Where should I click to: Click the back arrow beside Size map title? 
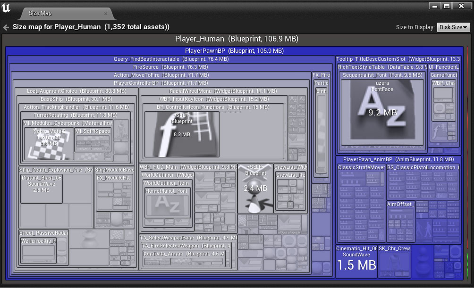pyautogui.click(x=6, y=27)
